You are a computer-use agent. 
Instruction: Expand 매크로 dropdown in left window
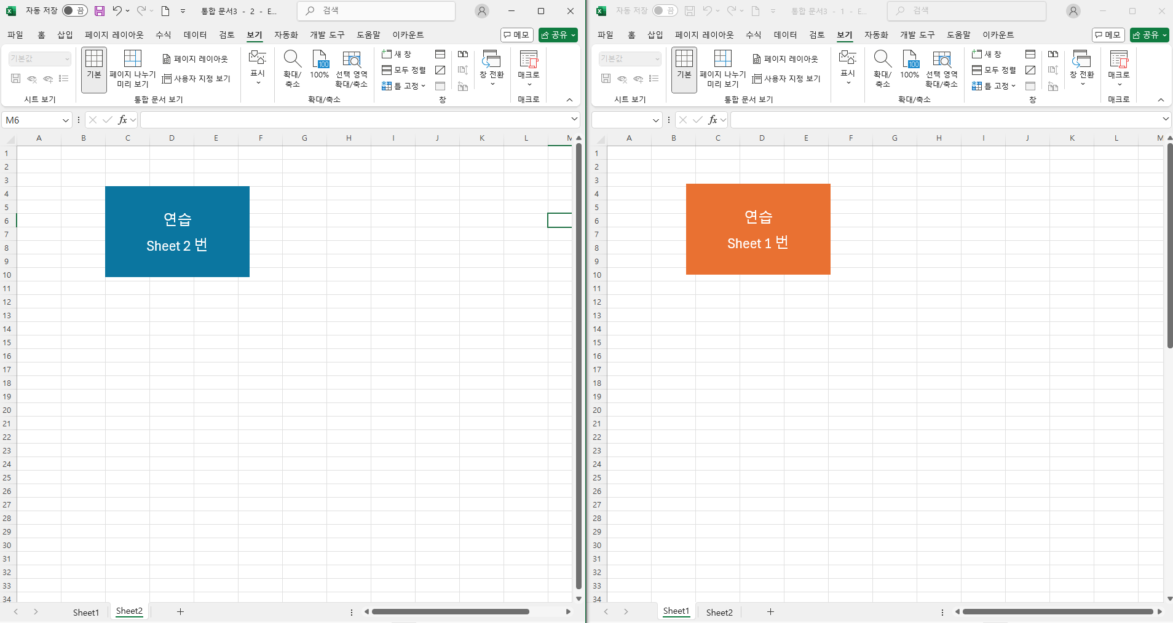click(529, 68)
